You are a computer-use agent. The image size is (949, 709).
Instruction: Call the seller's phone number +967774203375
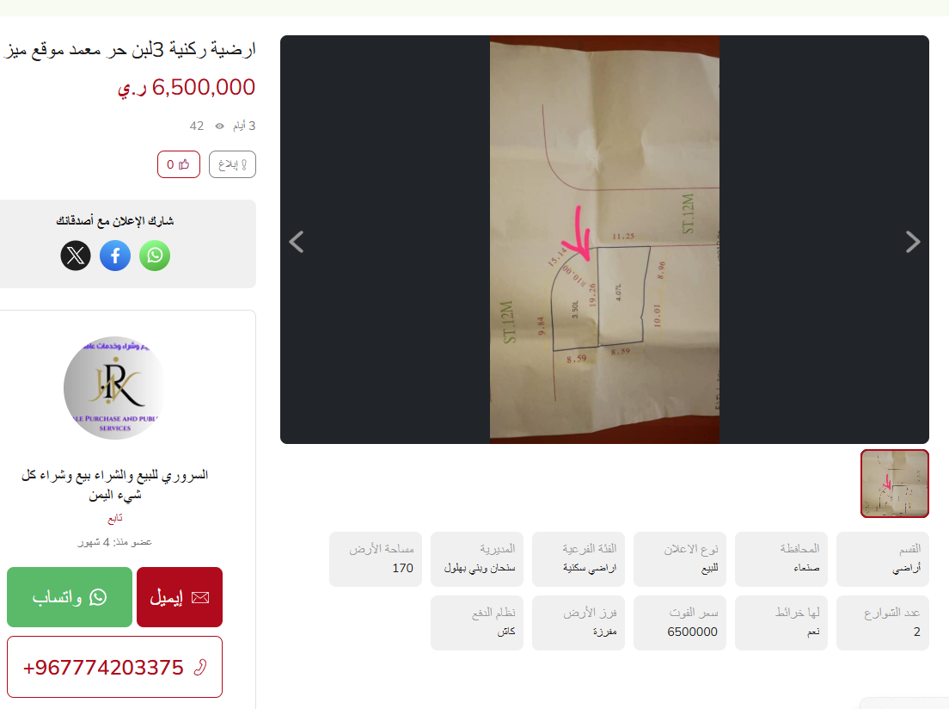click(115, 667)
